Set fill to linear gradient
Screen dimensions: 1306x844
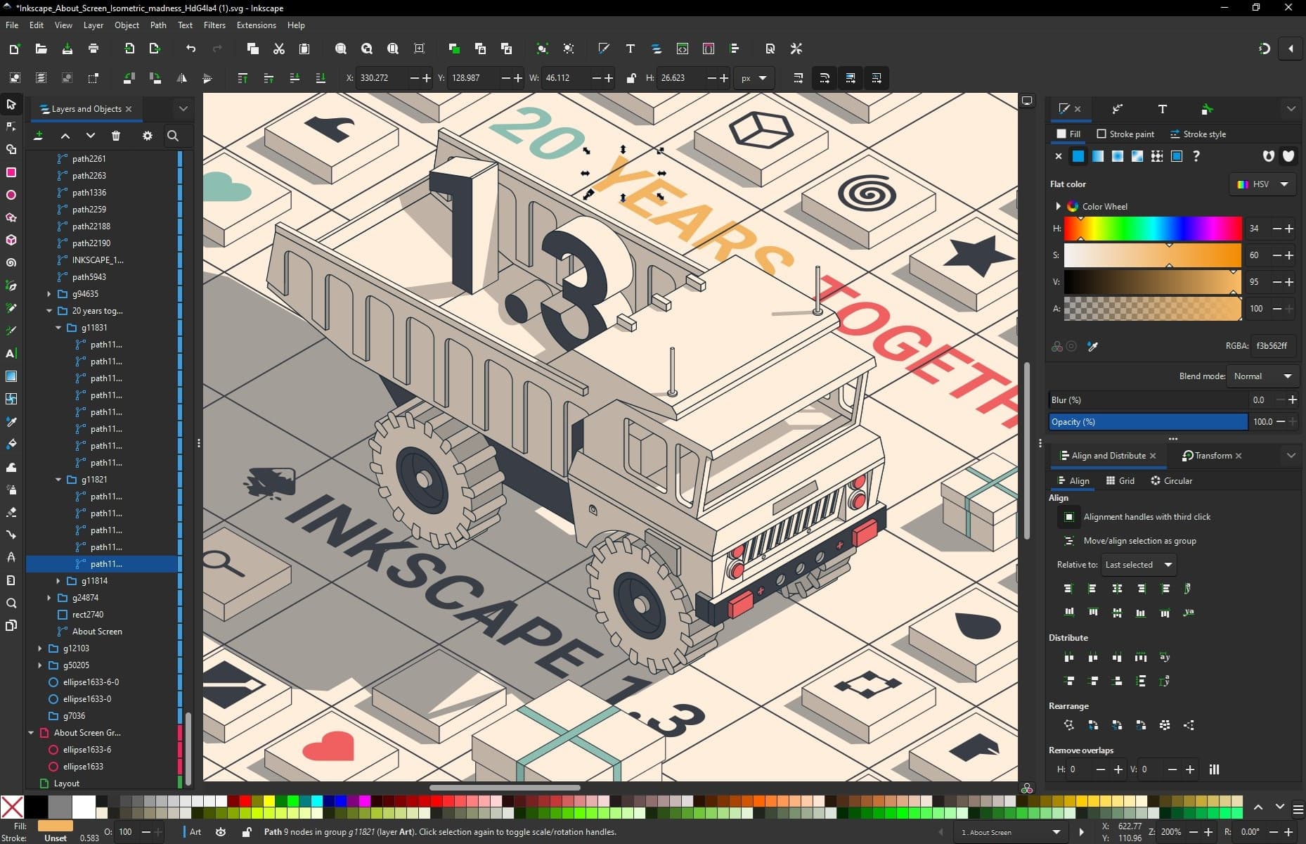[1097, 156]
